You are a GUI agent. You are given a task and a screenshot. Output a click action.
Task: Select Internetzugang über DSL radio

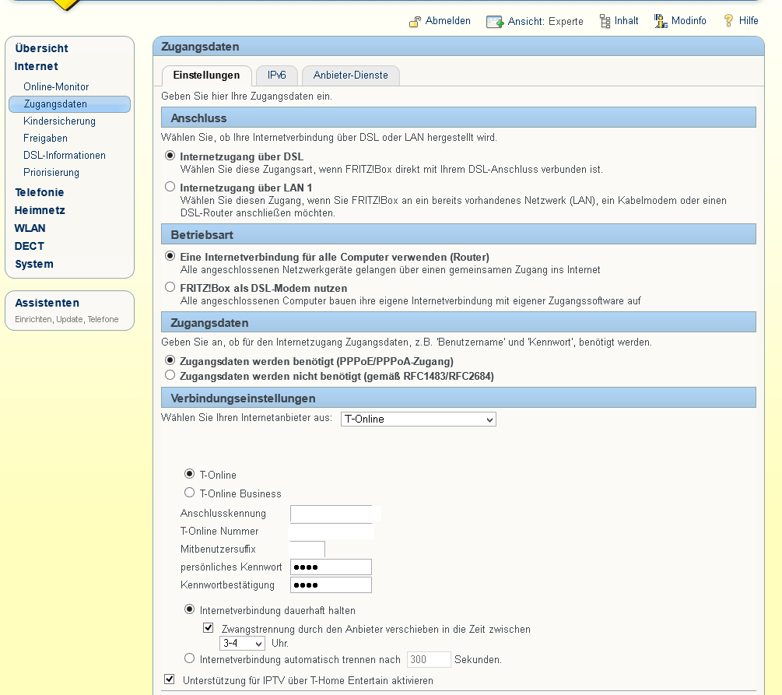[170, 156]
